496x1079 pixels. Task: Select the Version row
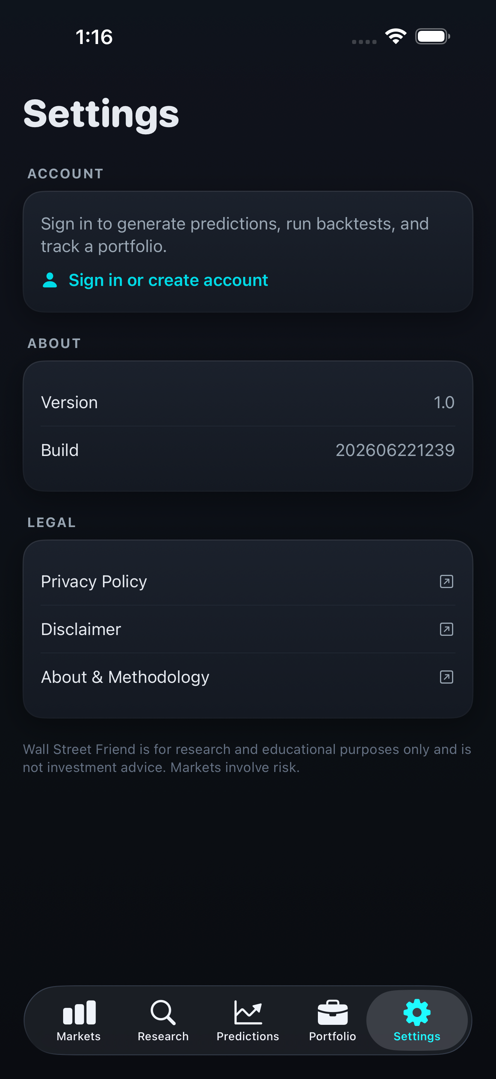(248, 403)
